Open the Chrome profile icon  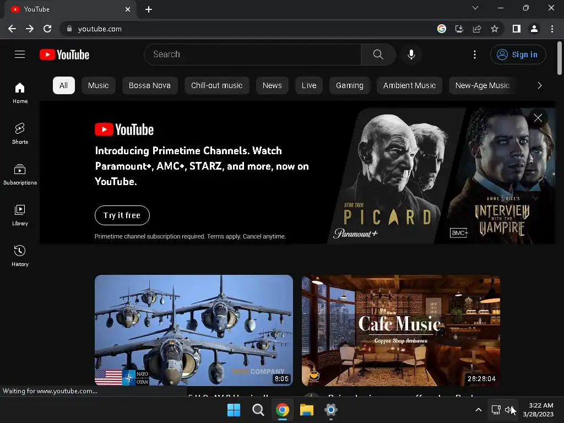tap(534, 29)
